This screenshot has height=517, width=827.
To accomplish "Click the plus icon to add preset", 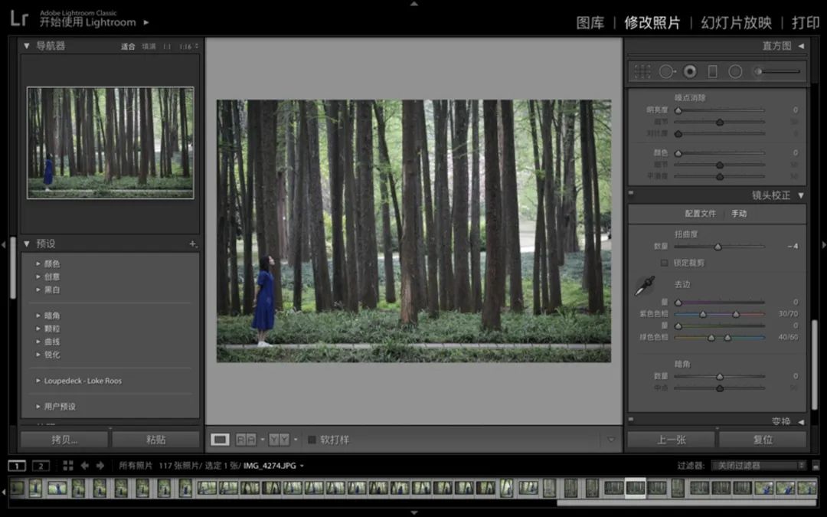I will click(192, 244).
